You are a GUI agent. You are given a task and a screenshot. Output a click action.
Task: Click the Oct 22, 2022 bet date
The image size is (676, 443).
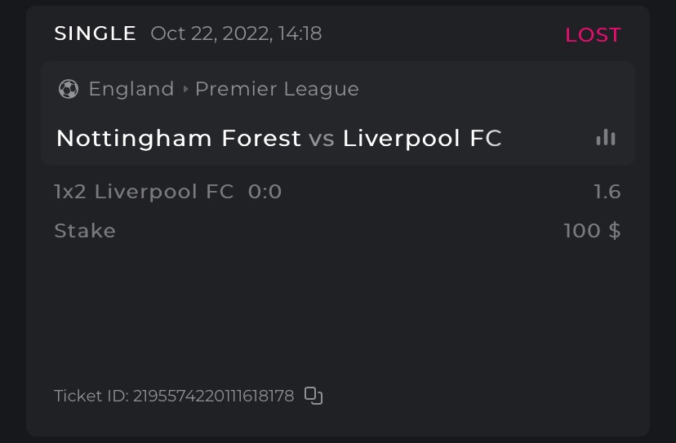[x=236, y=33]
